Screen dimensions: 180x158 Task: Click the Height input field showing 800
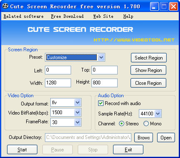pos(104,83)
